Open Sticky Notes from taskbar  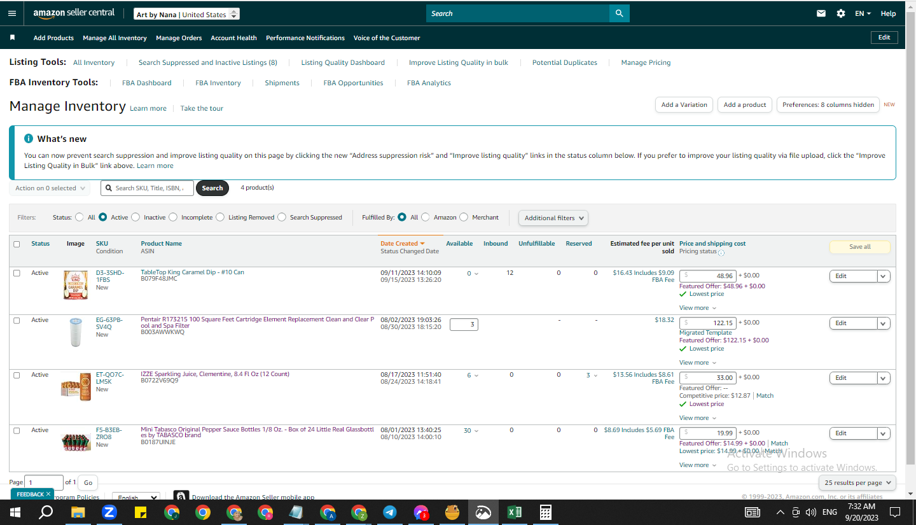(x=141, y=512)
